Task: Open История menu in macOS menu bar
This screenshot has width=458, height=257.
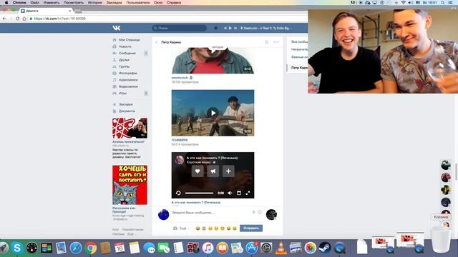Action: [95, 3]
